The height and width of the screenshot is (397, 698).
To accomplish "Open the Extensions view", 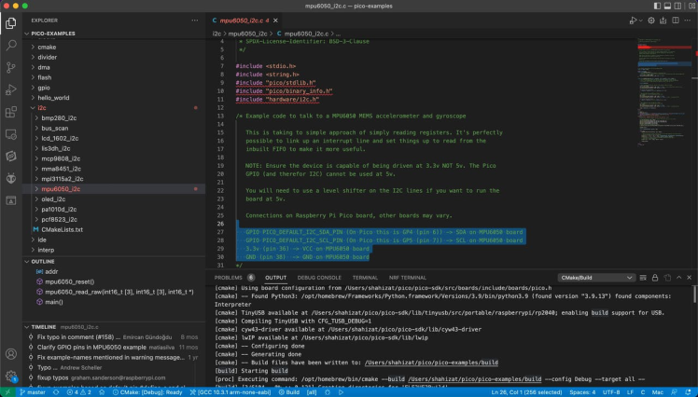I will pos(11,111).
